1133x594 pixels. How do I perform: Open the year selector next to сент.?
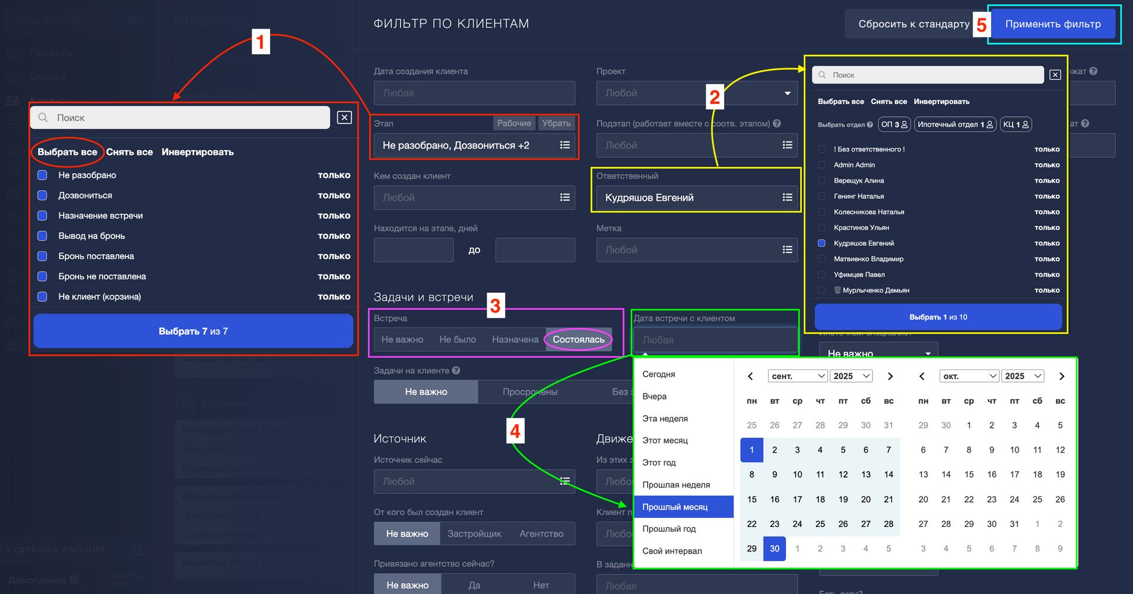coord(851,376)
